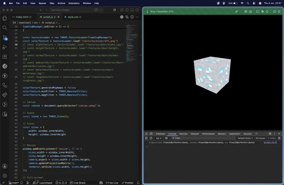Click Live Share in the status bar
Screen dimensions: 284x185
[x=78, y=182]
